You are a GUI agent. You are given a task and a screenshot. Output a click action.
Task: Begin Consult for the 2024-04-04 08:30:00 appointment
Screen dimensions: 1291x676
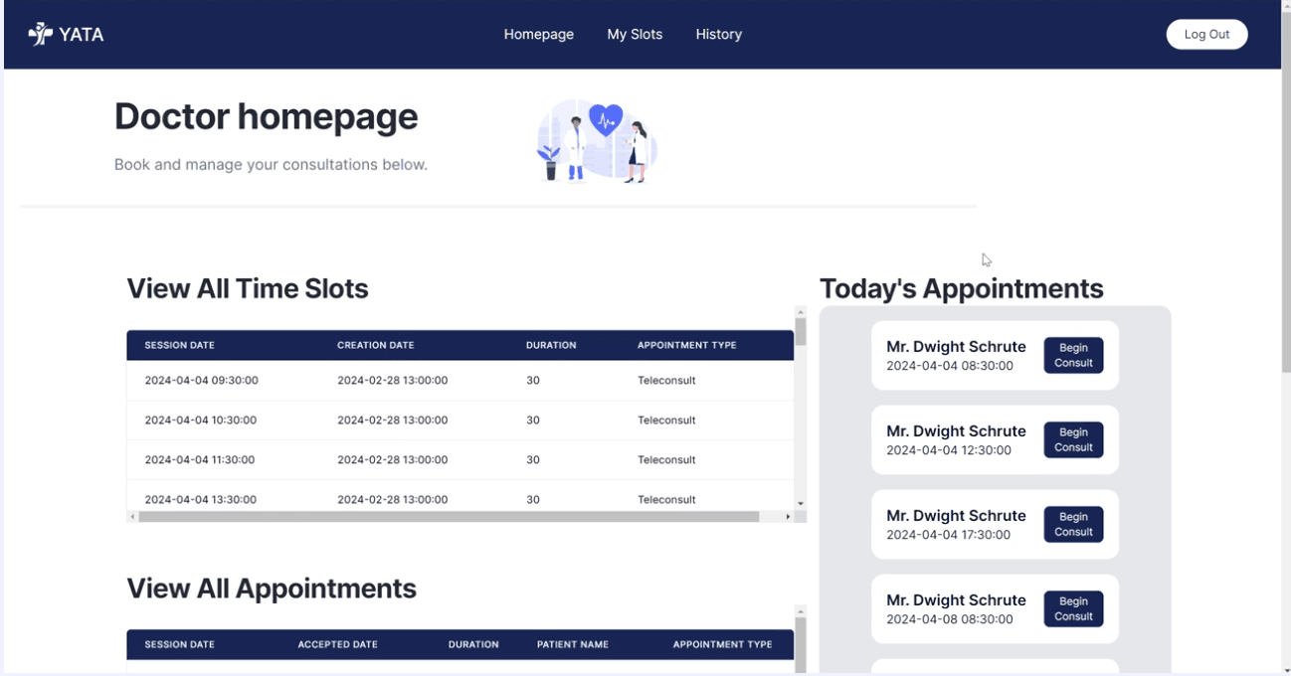[x=1073, y=356]
